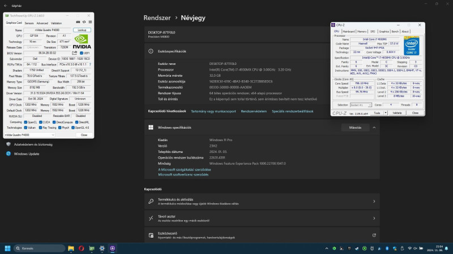
Task: Click the Bluetooth tray icon
Action: 387,248
